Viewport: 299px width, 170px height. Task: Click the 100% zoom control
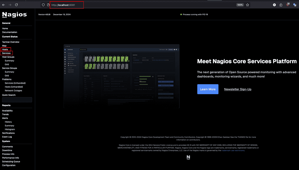pyautogui.click(x=240, y=5)
